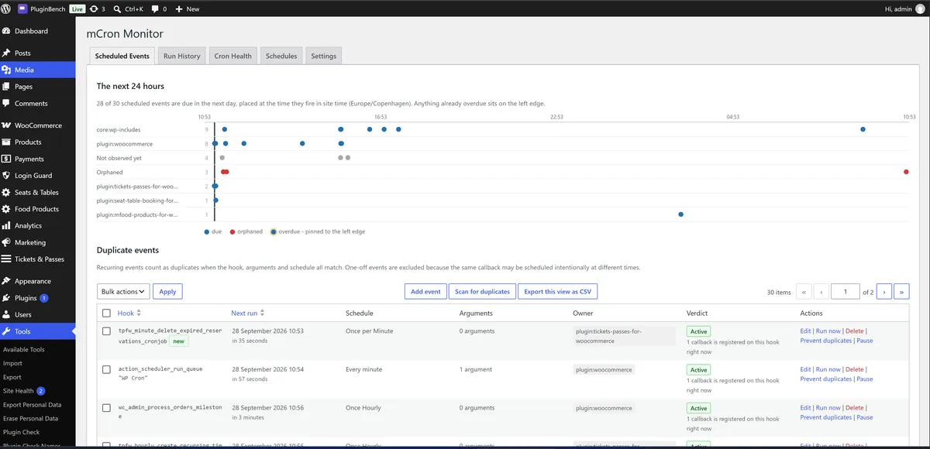Viewport: 930px width, 449px height.
Task: Click the Tickets & Passes sidebar icon
Action: click(7, 259)
